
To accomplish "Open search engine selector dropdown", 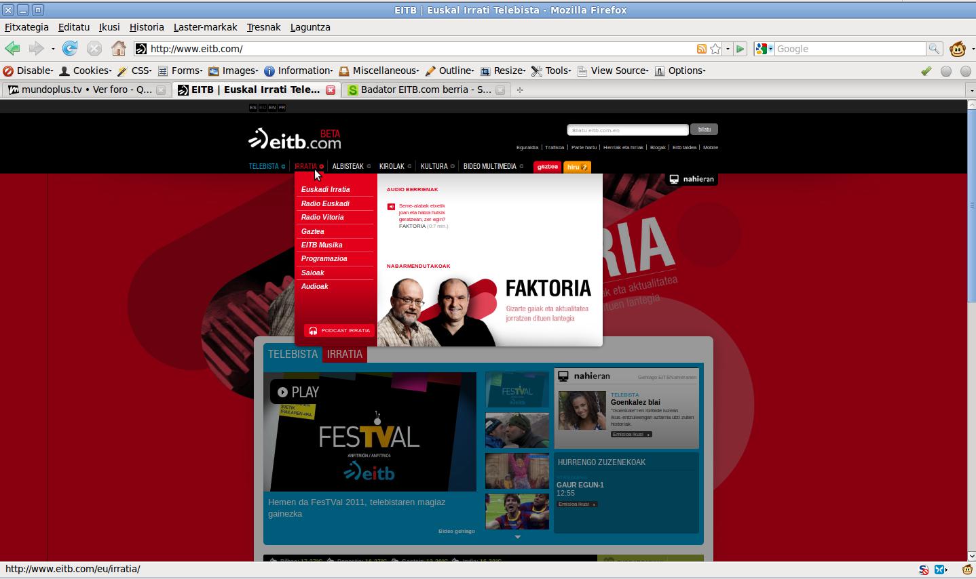I will click(764, 49).
